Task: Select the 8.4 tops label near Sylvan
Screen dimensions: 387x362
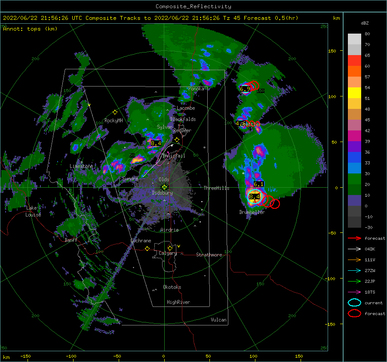Action: coord(156,143)
